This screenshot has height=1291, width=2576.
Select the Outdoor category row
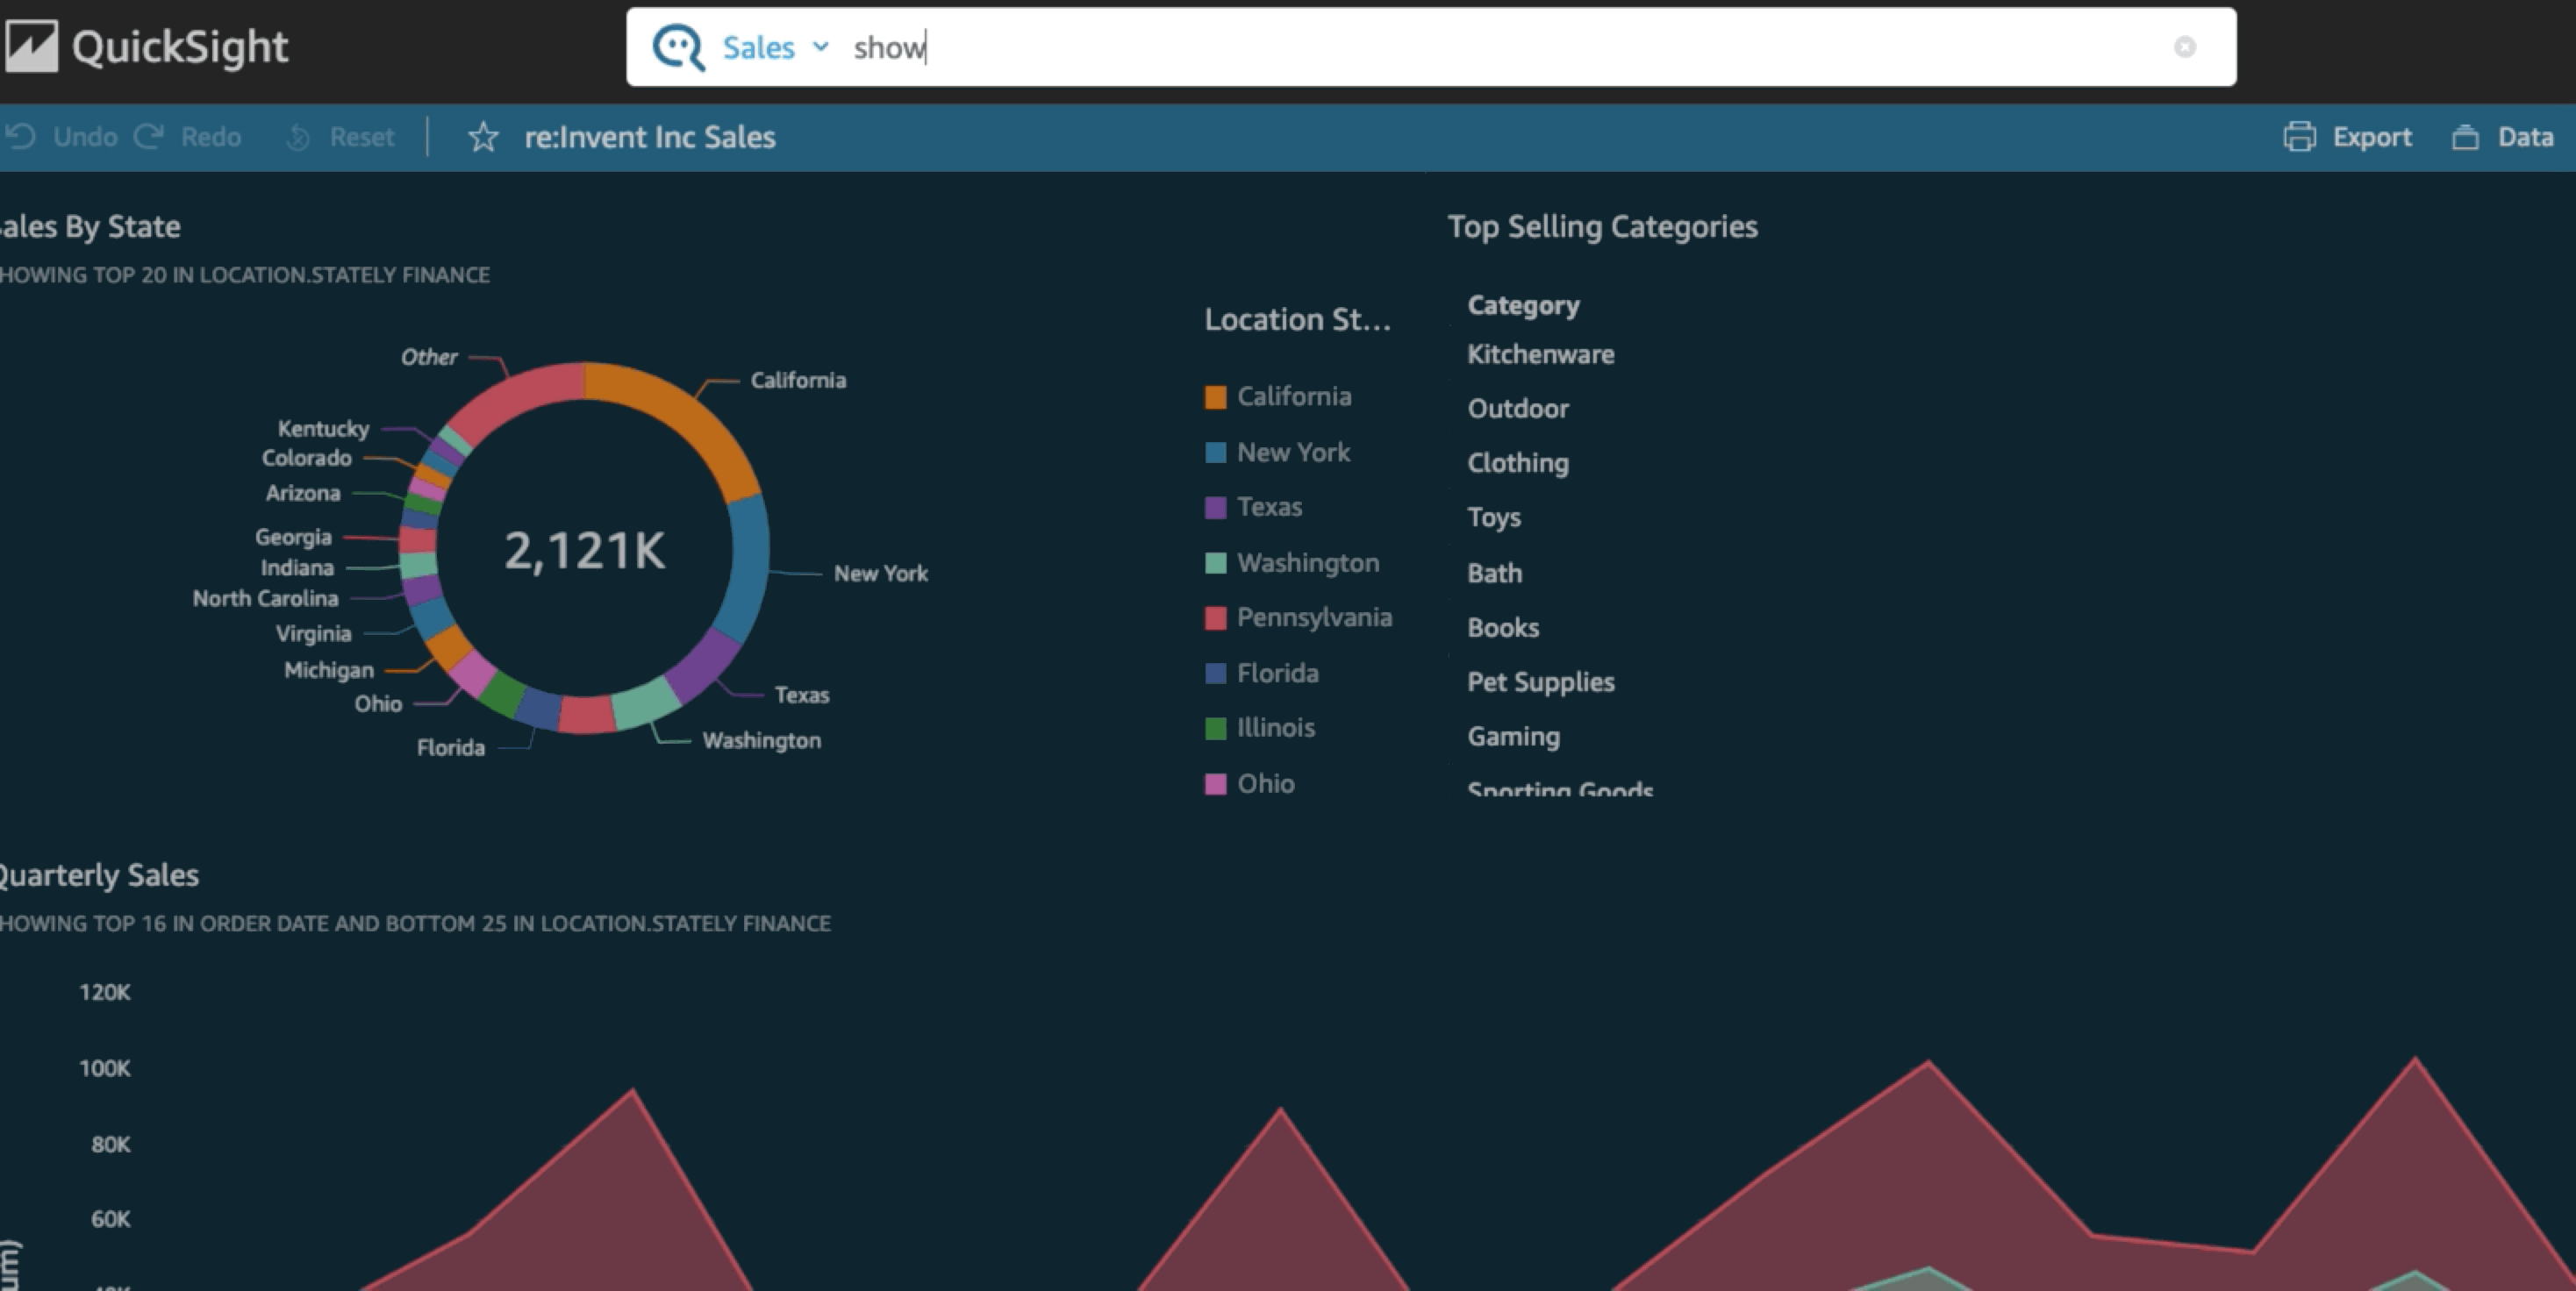coord(1518,409)
